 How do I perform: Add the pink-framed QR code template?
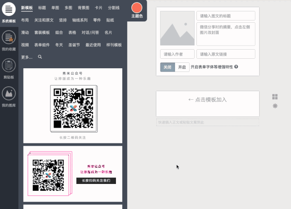[73, 174]
